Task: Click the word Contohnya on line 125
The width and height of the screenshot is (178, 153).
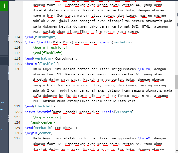Action: pyautogui.click(x=64, y=128)
